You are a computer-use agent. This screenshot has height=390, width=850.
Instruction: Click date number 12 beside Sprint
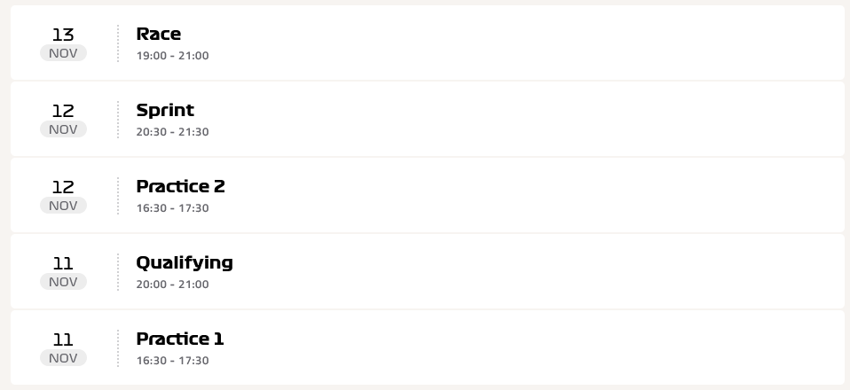(x=63, y=111)
